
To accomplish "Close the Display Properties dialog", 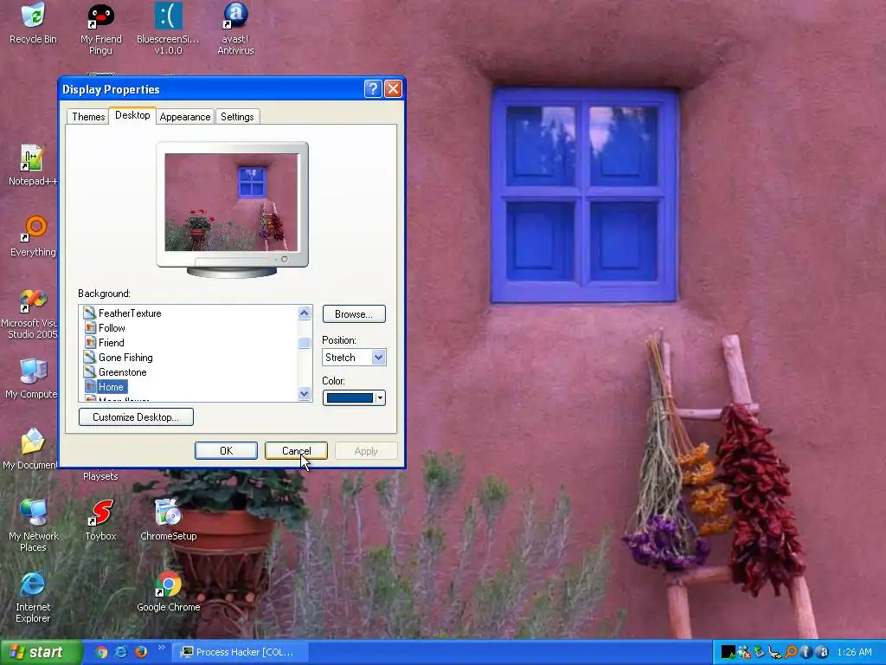I will click(393, 89).
